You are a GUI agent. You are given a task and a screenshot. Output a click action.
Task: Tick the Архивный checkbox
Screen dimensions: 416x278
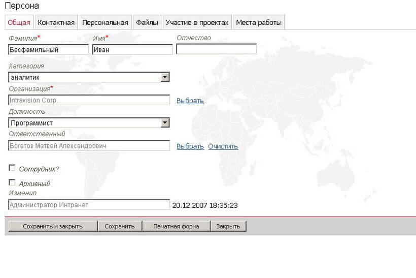tap(12, 182)
